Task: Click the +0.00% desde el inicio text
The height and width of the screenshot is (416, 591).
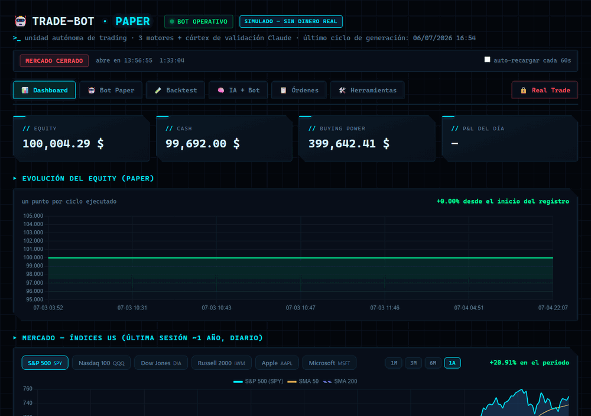Action: 503,201
